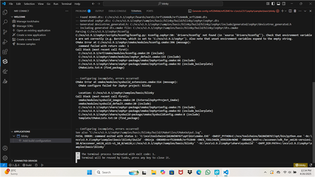Collapse the WELCOME section
Viewport: 315px width, 177px height.
(12, 17)
